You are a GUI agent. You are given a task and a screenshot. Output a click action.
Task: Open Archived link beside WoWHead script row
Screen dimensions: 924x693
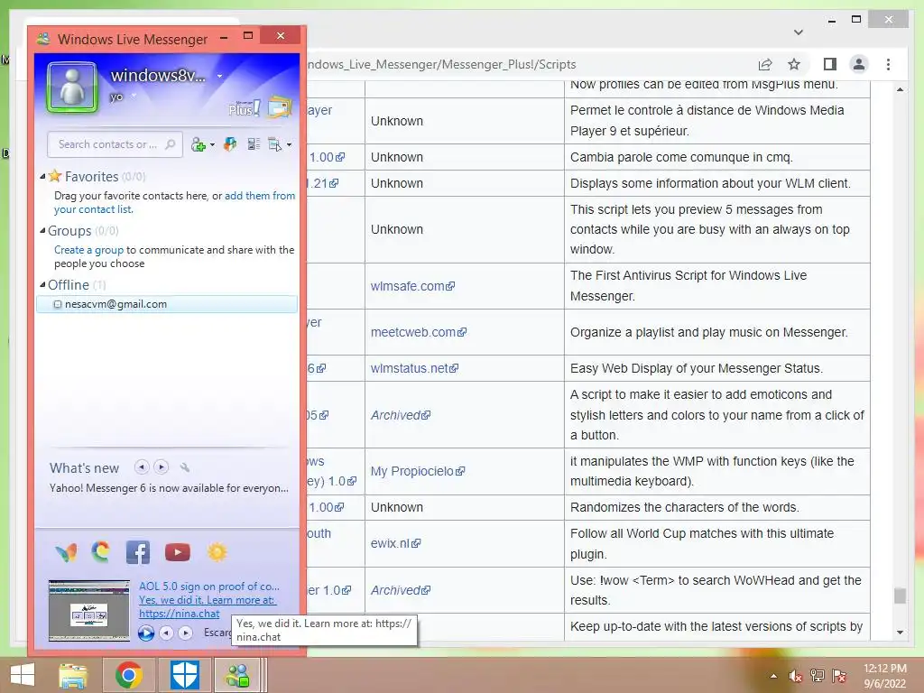point(401,590)
